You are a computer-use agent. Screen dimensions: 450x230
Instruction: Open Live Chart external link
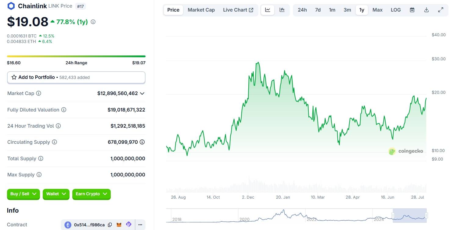[x=238, y=10]
